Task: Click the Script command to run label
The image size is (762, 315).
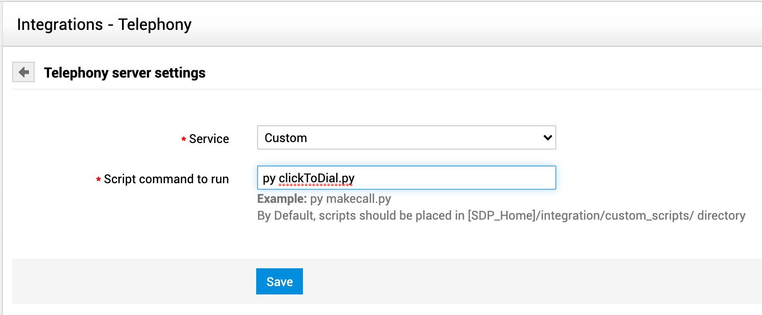Action: click(166, 179)
